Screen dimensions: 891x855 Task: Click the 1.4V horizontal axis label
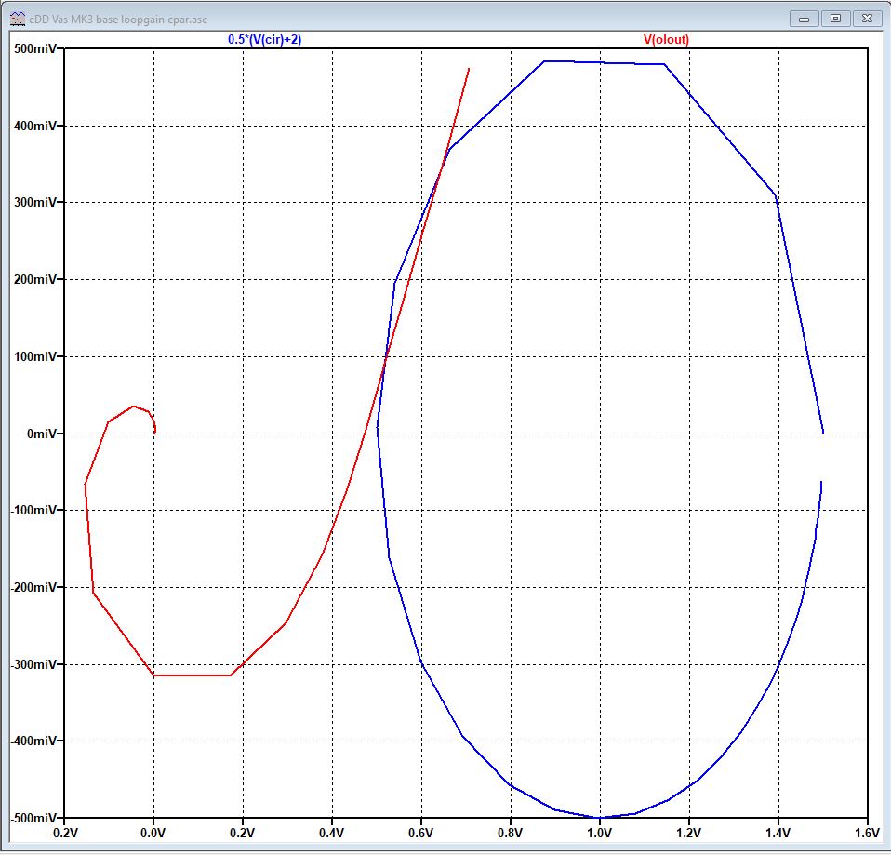778,834
